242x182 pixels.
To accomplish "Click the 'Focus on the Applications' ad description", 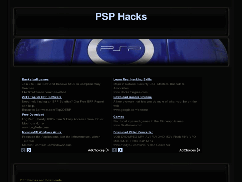I will click(61, 139).
